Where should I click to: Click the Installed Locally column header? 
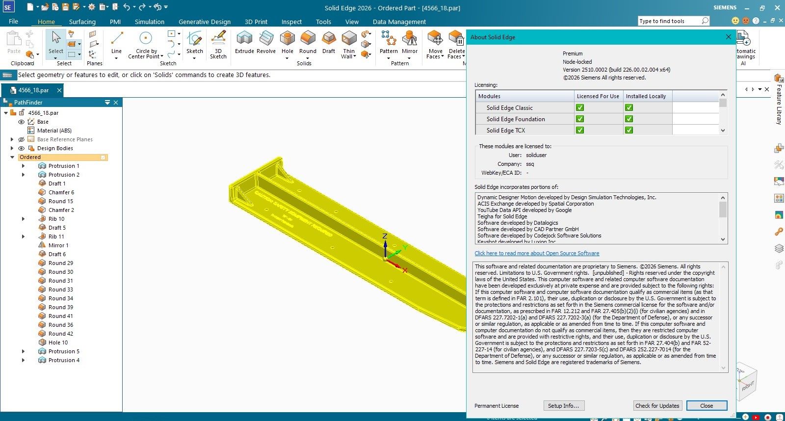pos(648,96)
